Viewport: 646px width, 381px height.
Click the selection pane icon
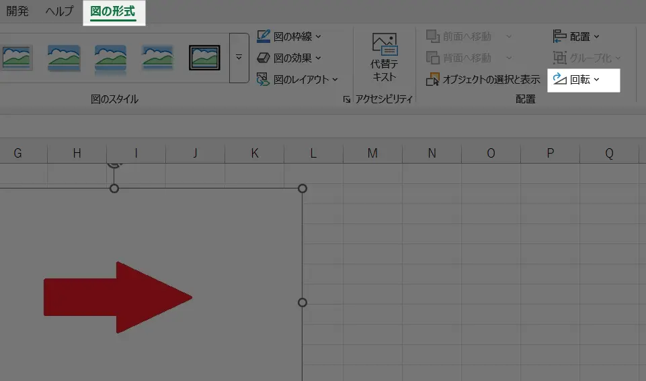point(433,79)
